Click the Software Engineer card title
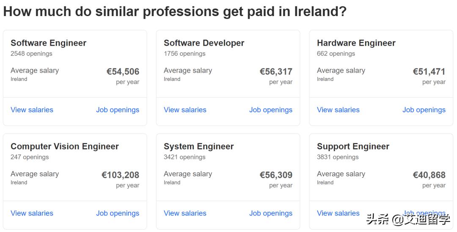This screenshot has height=232, width=457. pos(48,43)
